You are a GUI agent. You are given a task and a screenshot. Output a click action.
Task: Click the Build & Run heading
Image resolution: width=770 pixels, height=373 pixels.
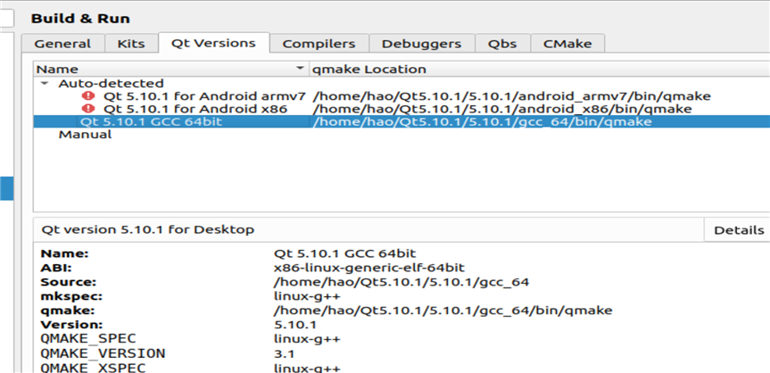pyautogui.click(x=80, y=19)
